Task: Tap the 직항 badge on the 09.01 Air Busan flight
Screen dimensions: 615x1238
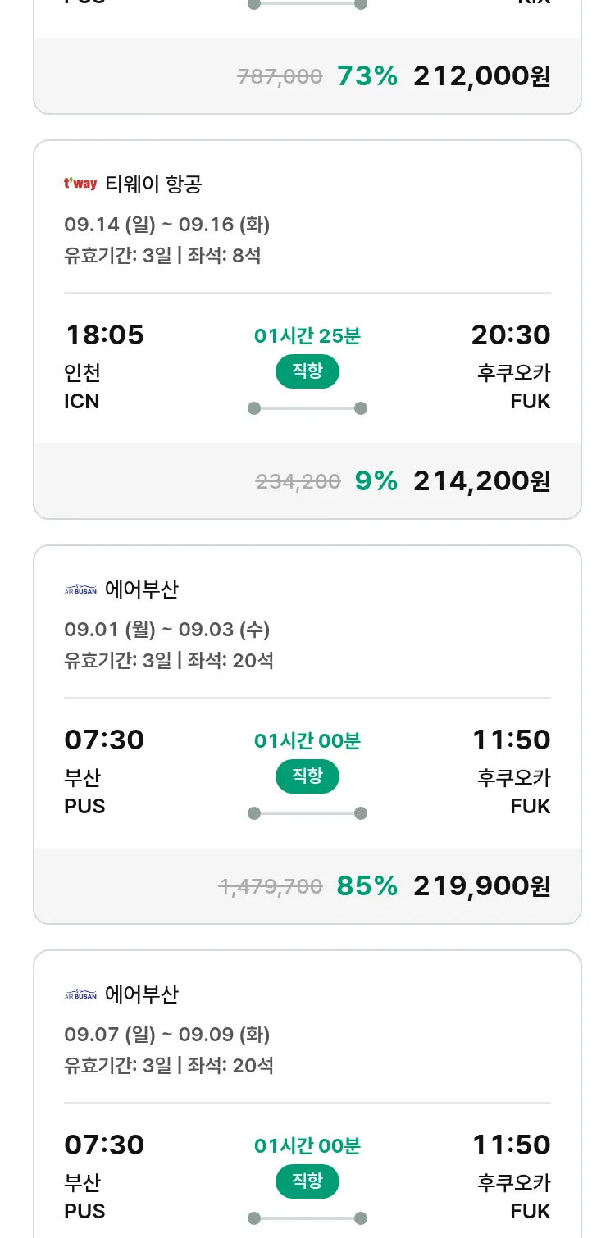Action: tap(307, 776)
